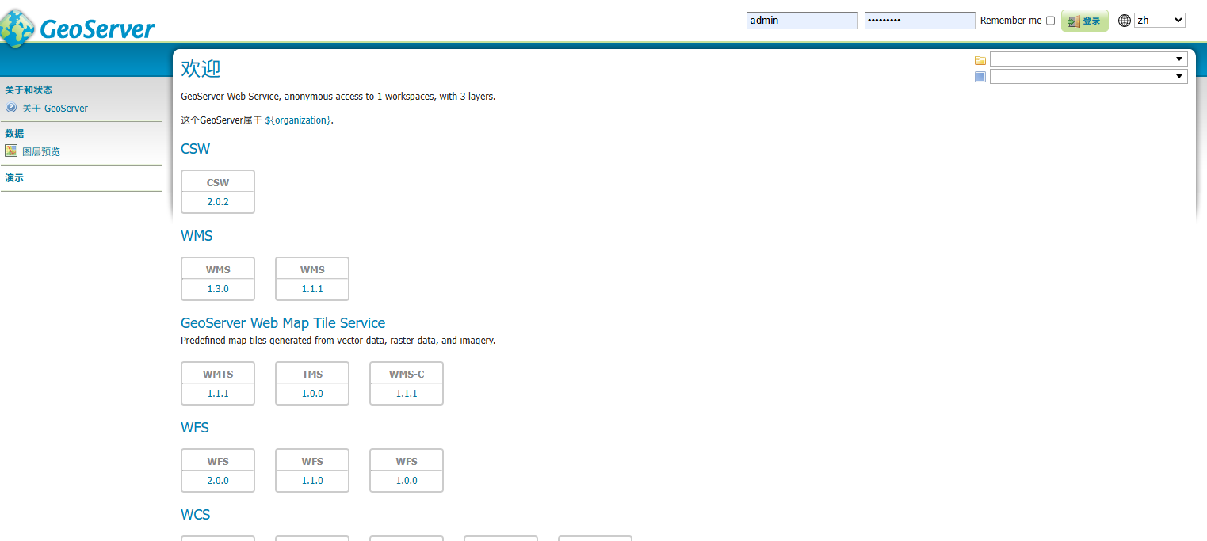Click the About GeoServer sidebar icon
This screenshot has height=541, width=1207.
[x=11, y=108]
